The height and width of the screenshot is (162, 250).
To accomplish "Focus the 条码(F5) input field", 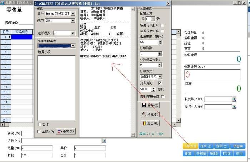I will tap(27, 133).
